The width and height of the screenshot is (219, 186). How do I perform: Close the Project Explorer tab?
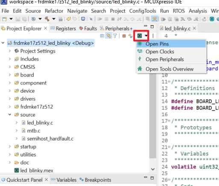(46, 28)
